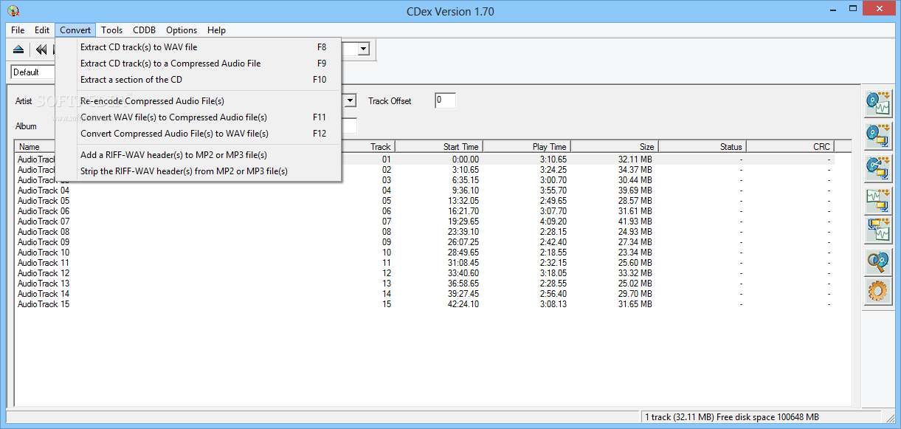The width and height of the screenshot is (901, 429).
Task: Click the 3:10.65 play time of track 01
Action: pyautogui.click(x=553, y=159)
